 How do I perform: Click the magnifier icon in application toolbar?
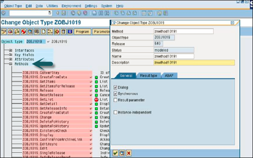pos(30,32)
